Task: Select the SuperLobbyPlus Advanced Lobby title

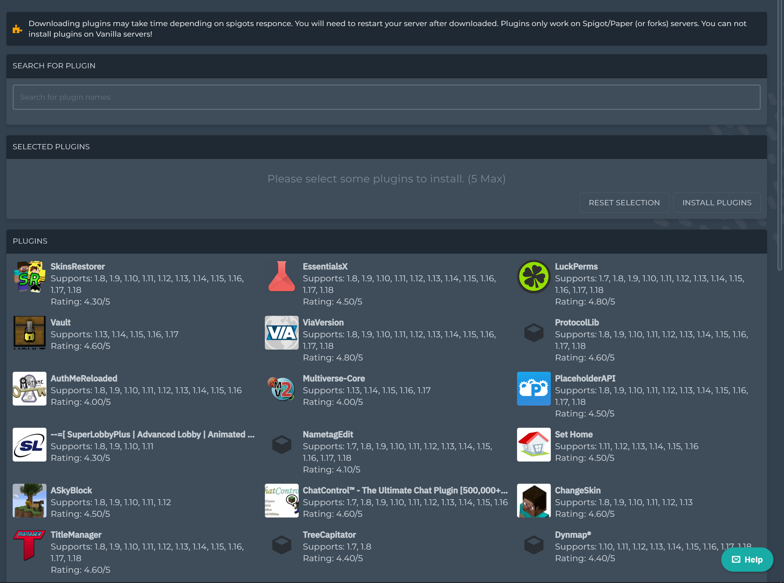Action: pos(152,435)
